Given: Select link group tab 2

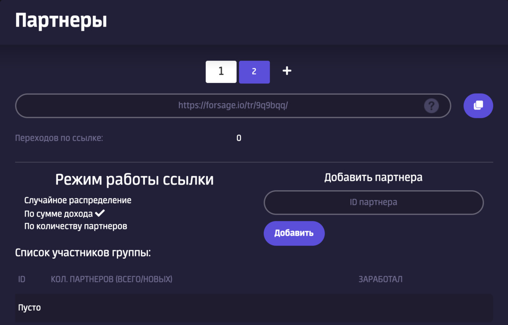Looking at the screenshot, I should [x=254, y=72].
